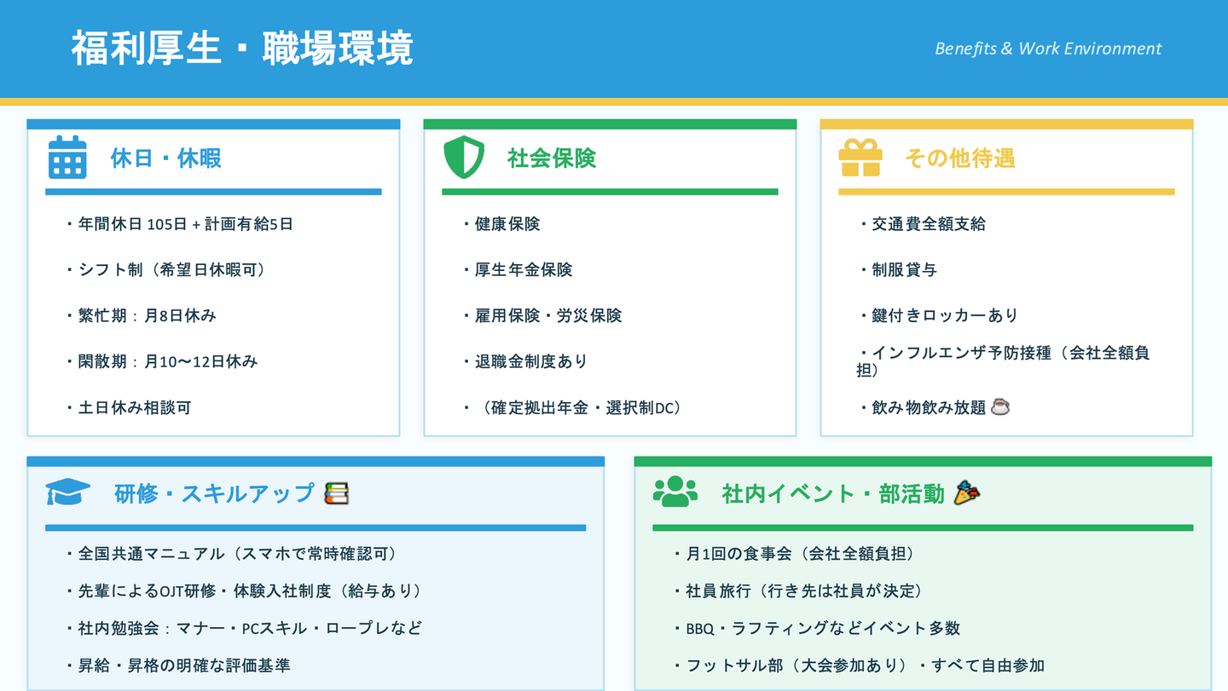The height and width of the screenshot is (691, 1228).
Task: Select the line 繁忙期：月8日休み
Action: 142,316
